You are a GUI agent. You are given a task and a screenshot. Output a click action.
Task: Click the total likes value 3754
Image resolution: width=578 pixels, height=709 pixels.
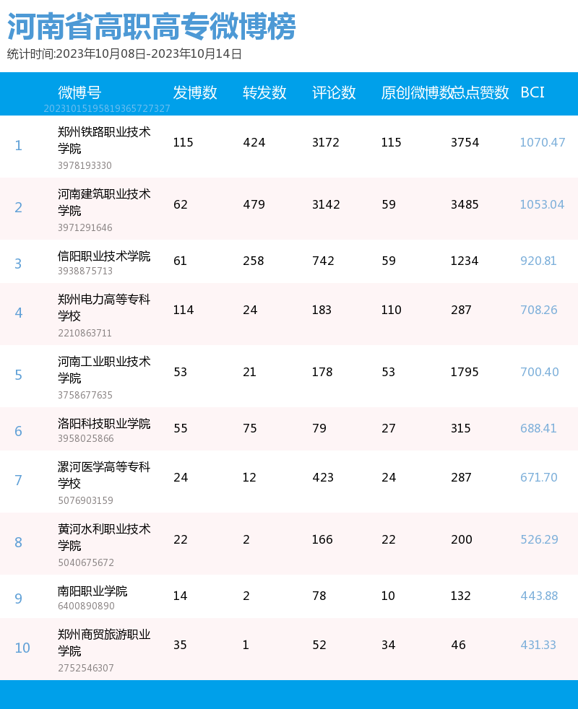(465, 142)
